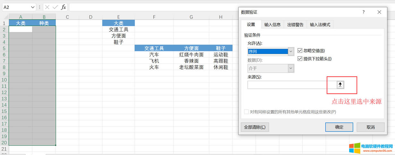The width and height of the screenshot is (395, 155).
Task: Close the 数据验证 dialog with X
Action: click(x=379, y=12)
